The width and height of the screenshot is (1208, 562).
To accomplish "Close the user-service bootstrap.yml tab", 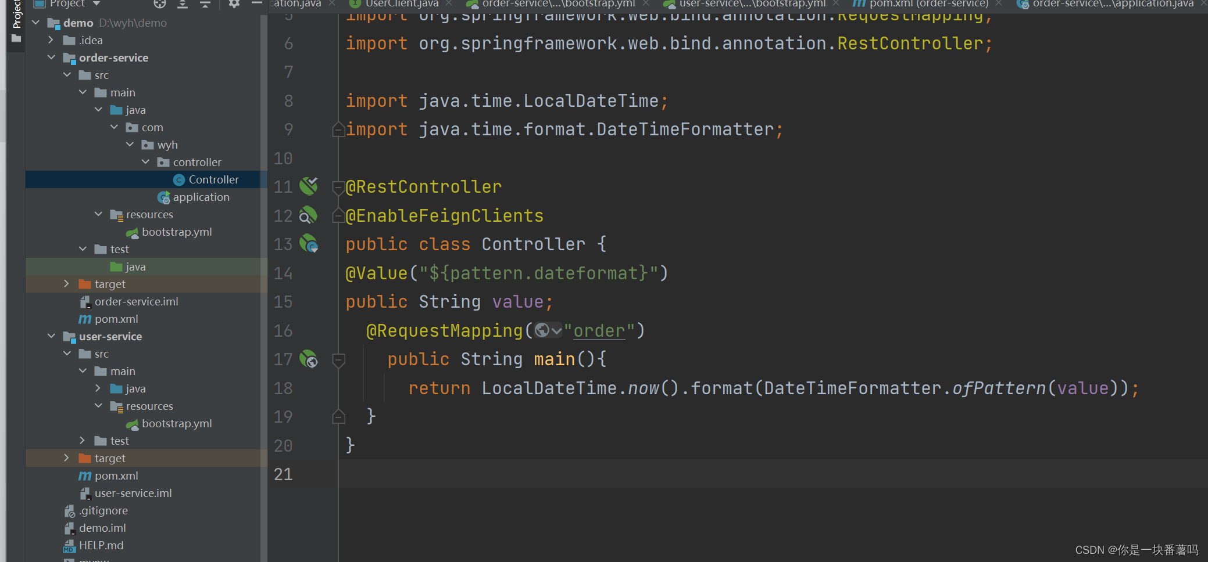I will tap(836, 3).
